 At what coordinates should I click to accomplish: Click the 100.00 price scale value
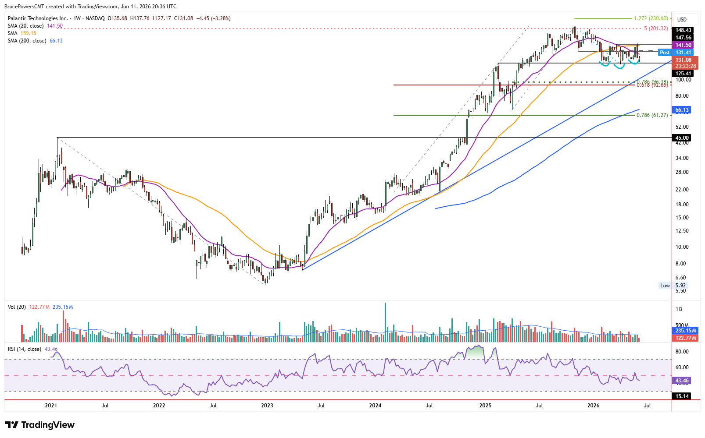coord(683,80)
